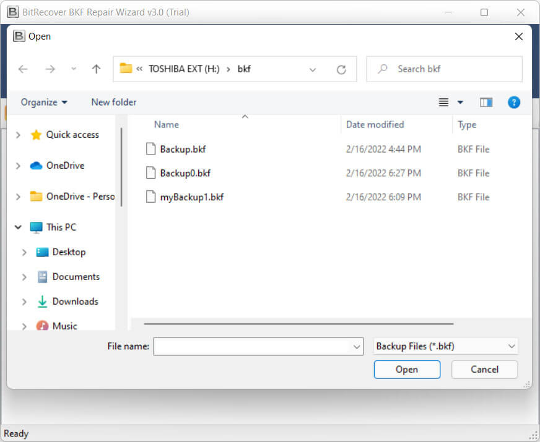Click the bkf segment in address path

pos(244,69)
